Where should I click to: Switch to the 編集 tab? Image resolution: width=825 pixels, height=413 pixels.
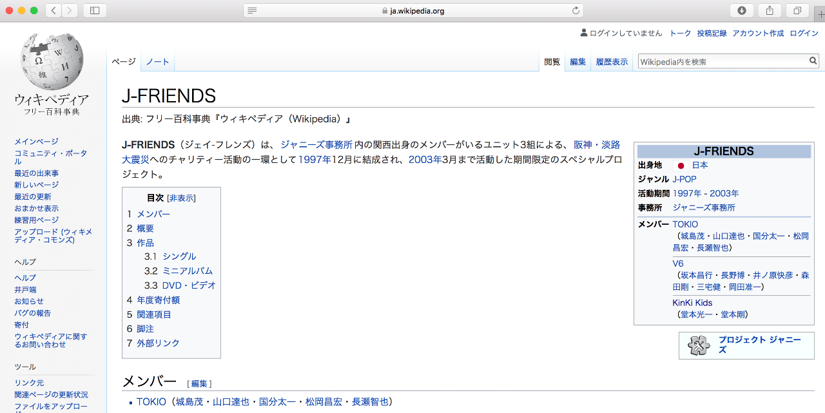pyautogui.click(x=577, y=61)
